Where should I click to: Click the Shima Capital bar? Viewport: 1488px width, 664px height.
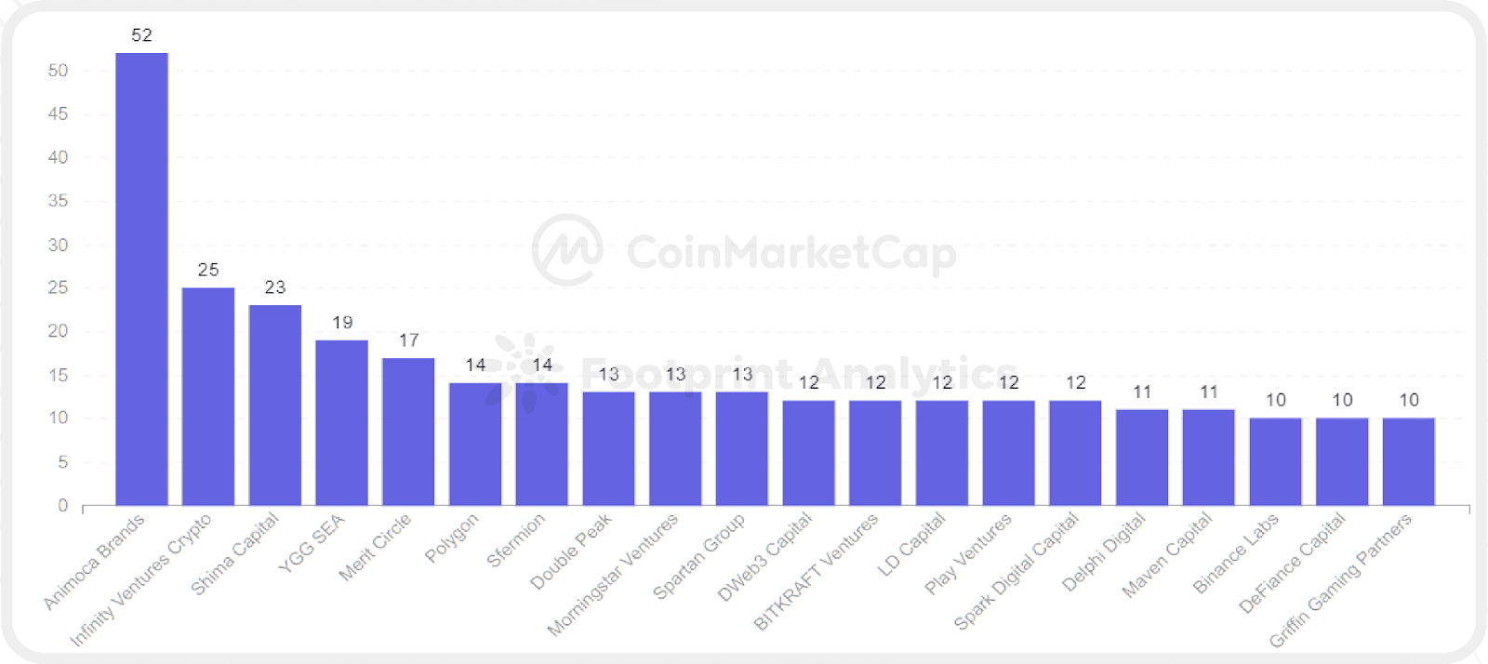(x=275, y=405)
